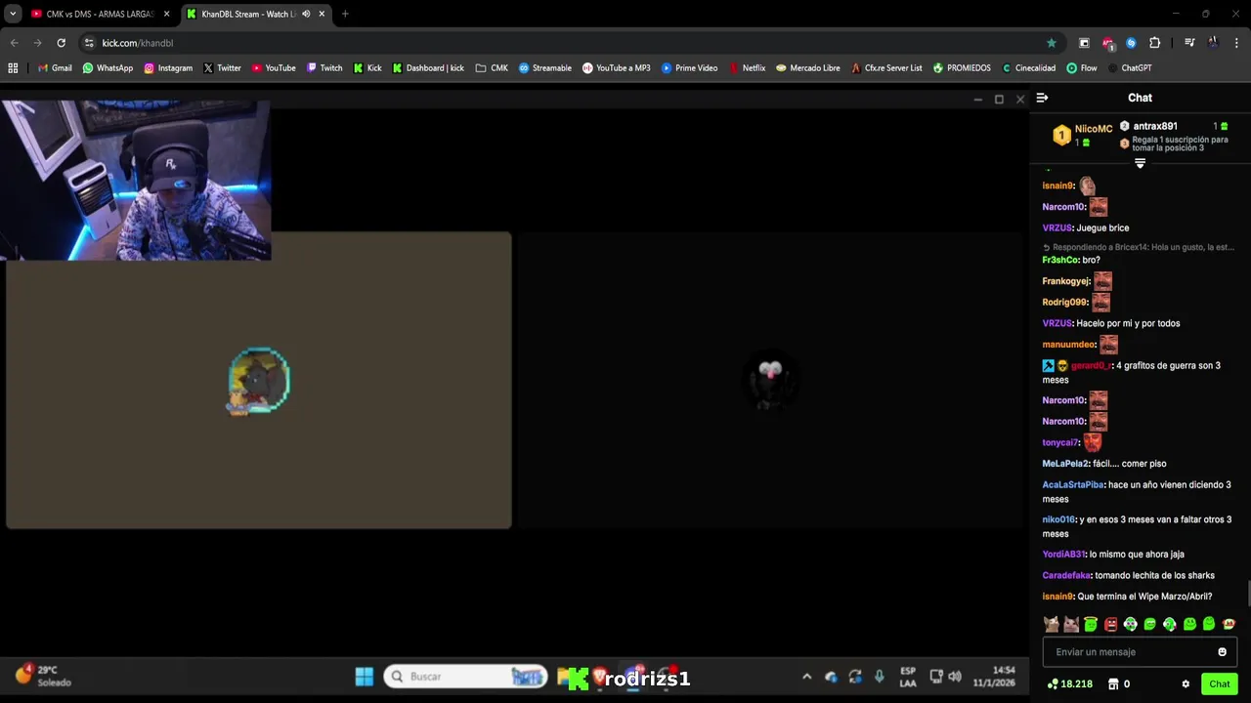1251x703 pixels.
Task: Click the channel points 18.218 balance
Action: point(1070,684)
